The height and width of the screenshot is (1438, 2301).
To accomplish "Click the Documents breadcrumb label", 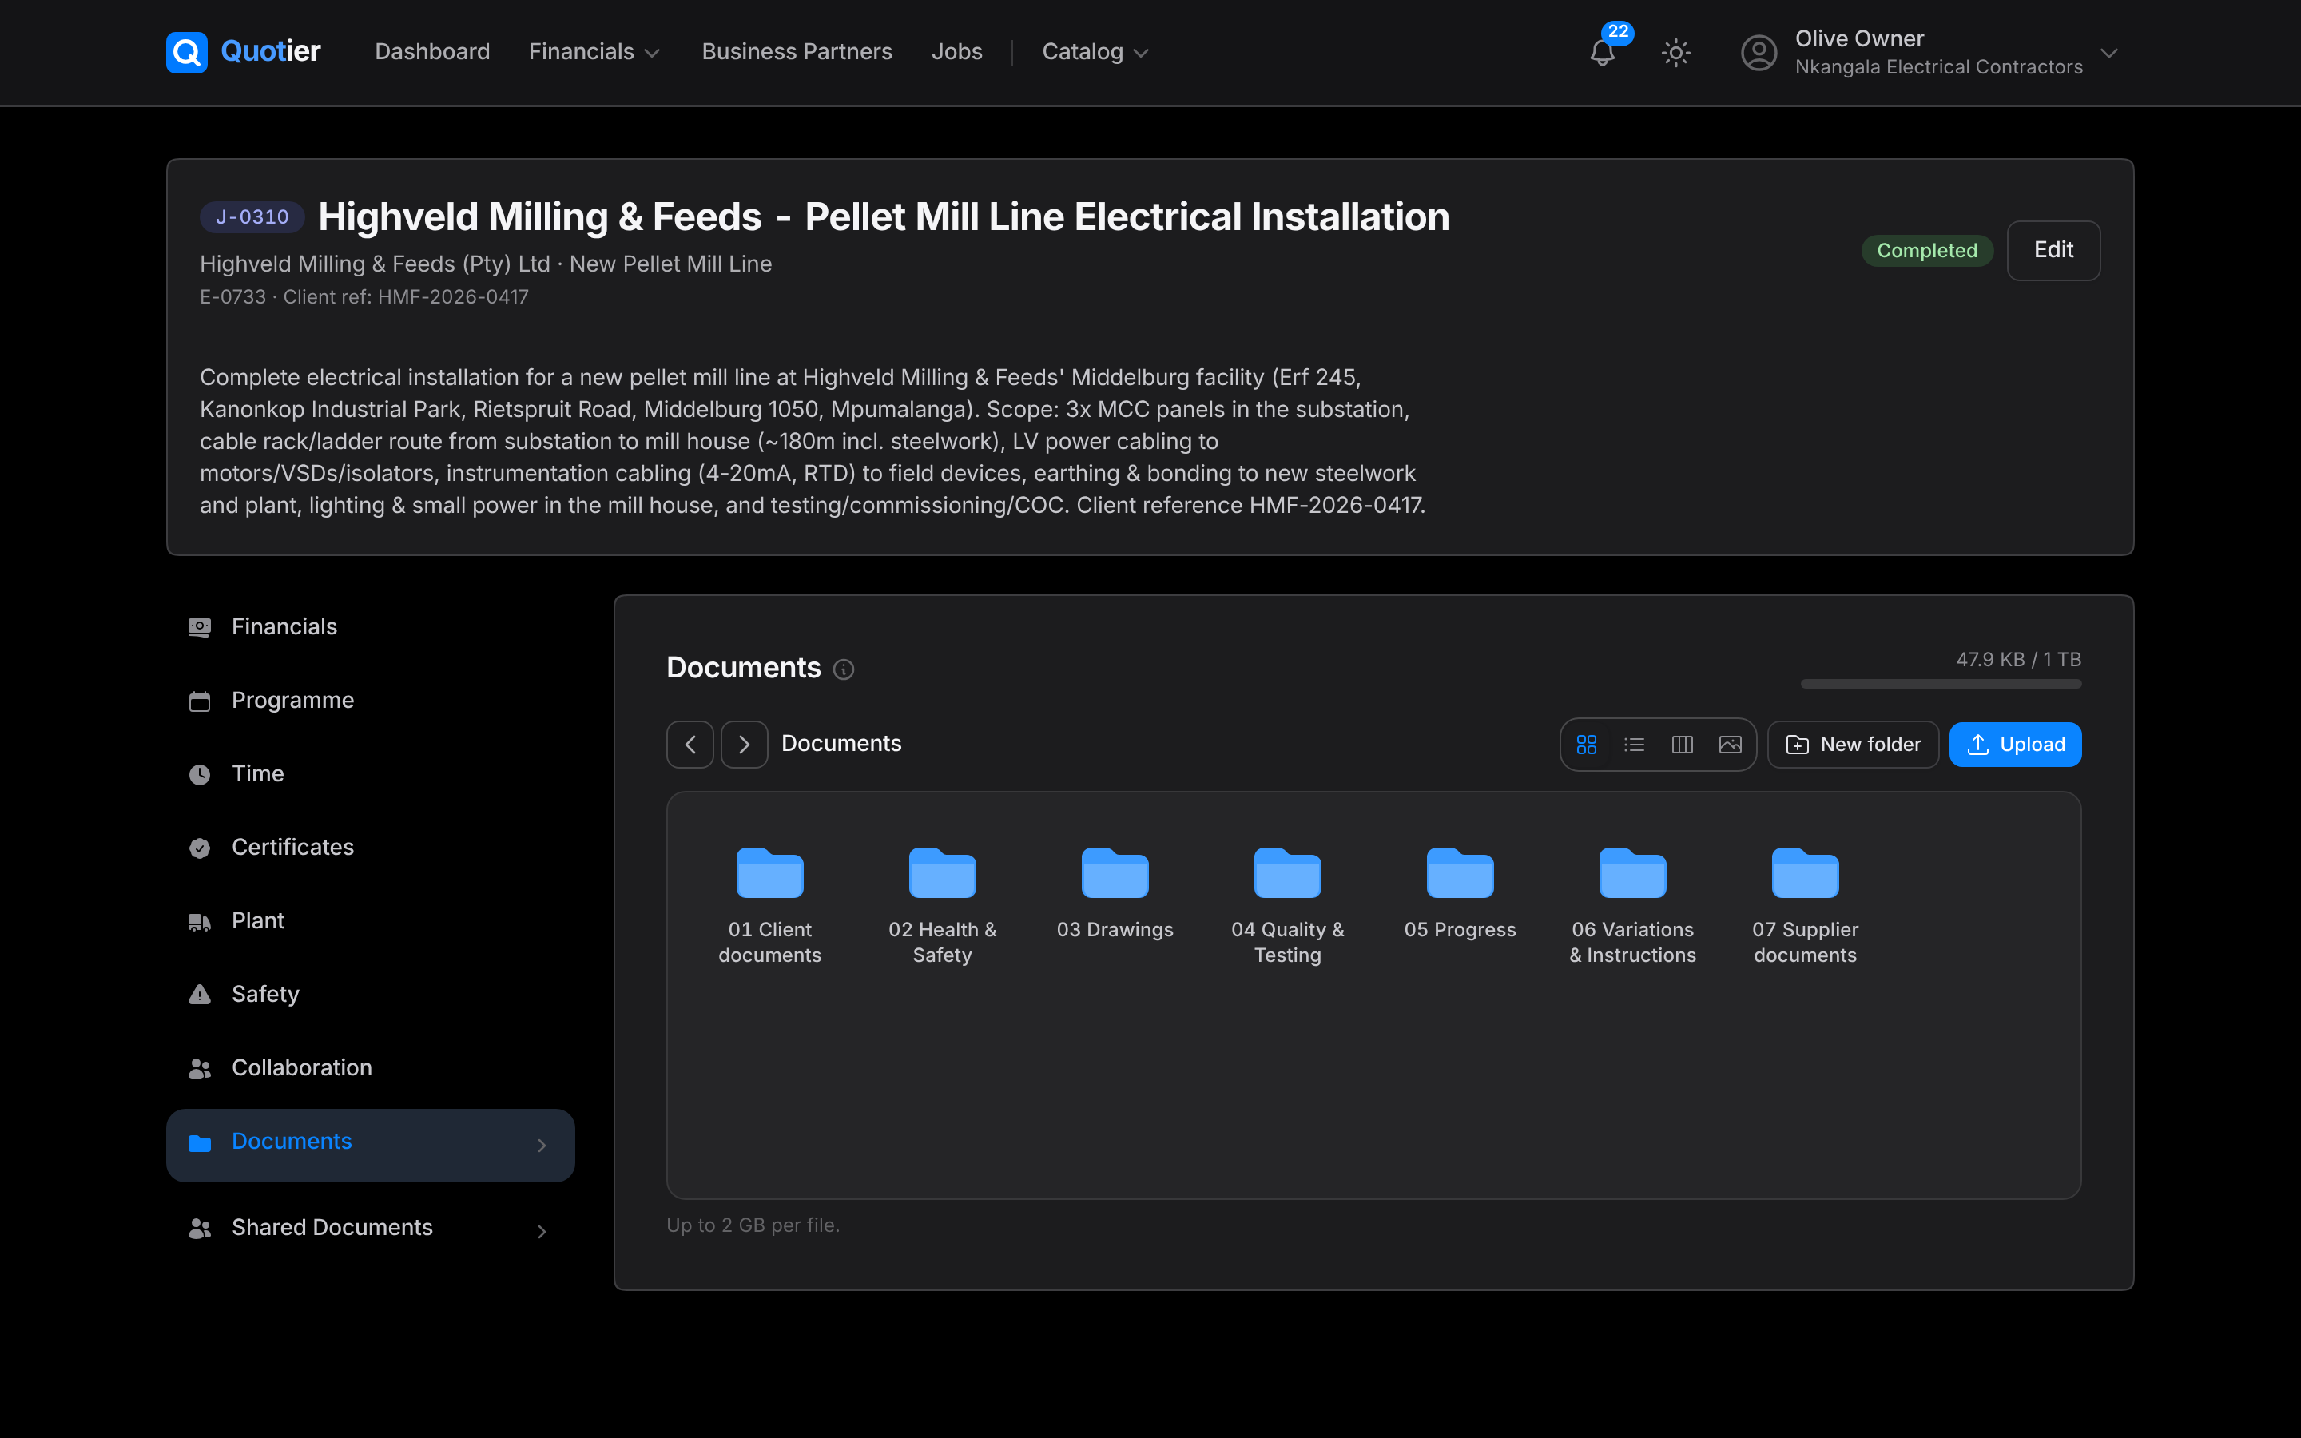I will pyautogui.click(x=841, y=744).
